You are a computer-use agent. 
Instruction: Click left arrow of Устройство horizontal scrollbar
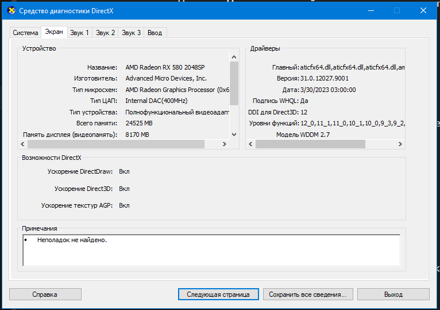tap(23, 144)
